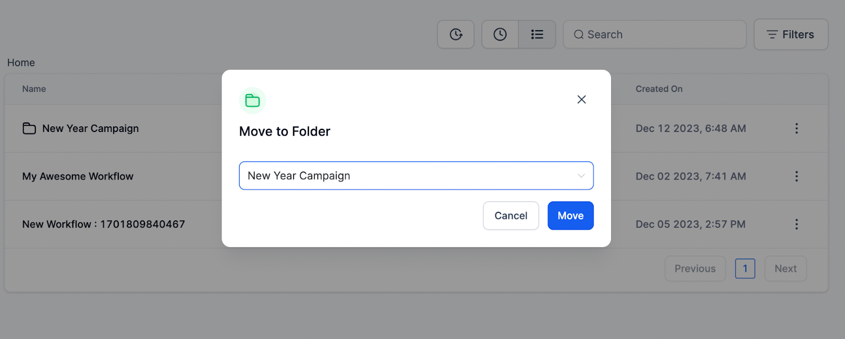Select page 1 in pagination
Viewport: 845px width, 339px height.
[745, 269]
